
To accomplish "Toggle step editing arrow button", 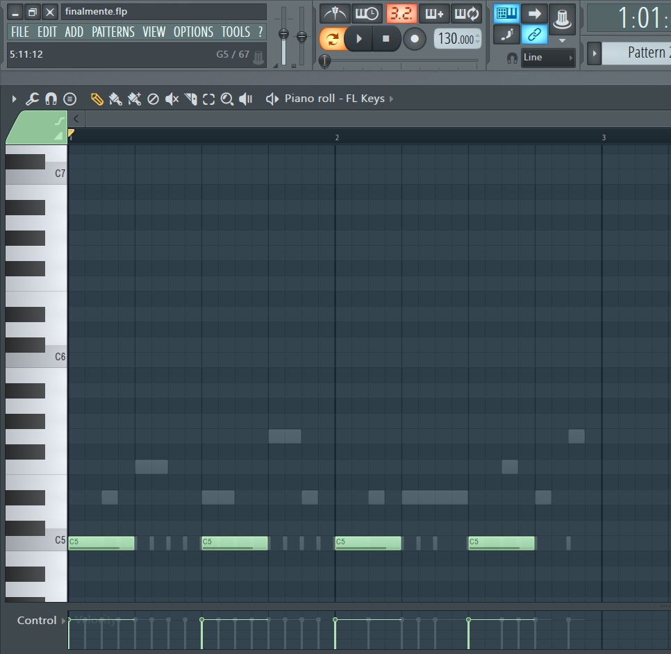I will click(x=534, y=14).
